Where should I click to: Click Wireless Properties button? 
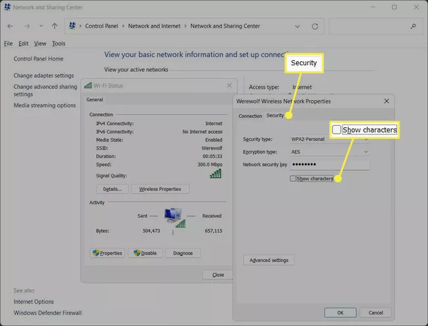tap(160, 189)
